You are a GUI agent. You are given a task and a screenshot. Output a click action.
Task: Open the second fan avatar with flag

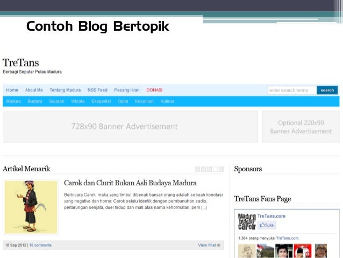pos(266,251)
